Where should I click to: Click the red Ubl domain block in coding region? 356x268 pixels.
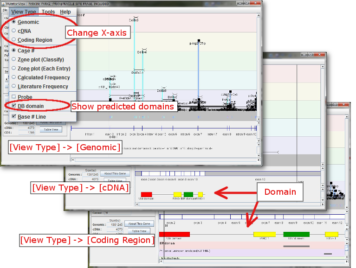click(x=174, y=235)
